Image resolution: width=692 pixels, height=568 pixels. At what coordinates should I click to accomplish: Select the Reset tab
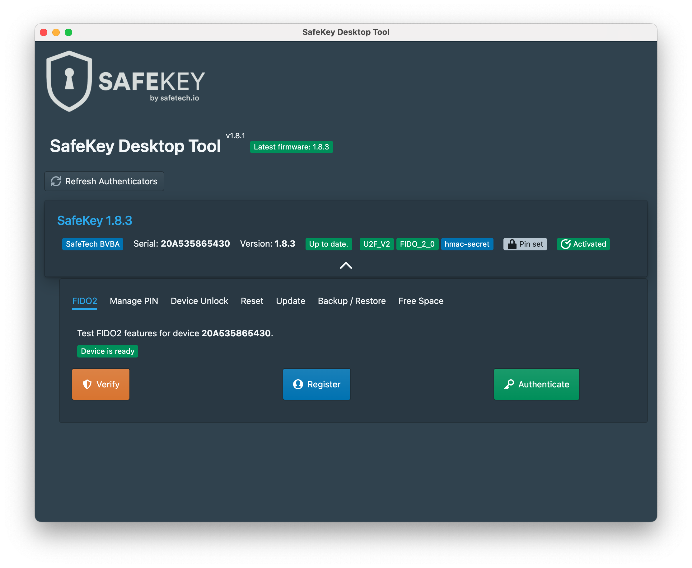coord(252,301)
